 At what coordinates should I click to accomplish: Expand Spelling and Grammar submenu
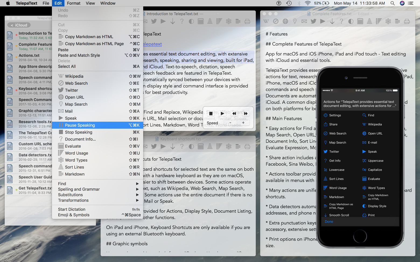(97, 189)
